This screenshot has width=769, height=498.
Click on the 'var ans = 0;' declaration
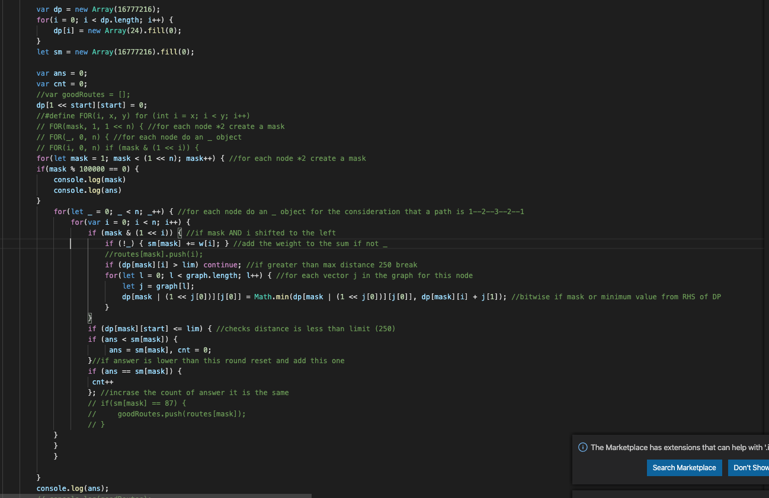62,73
